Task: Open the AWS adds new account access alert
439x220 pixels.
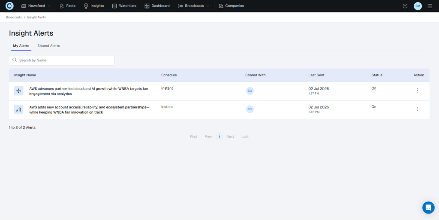Action: 89,110
